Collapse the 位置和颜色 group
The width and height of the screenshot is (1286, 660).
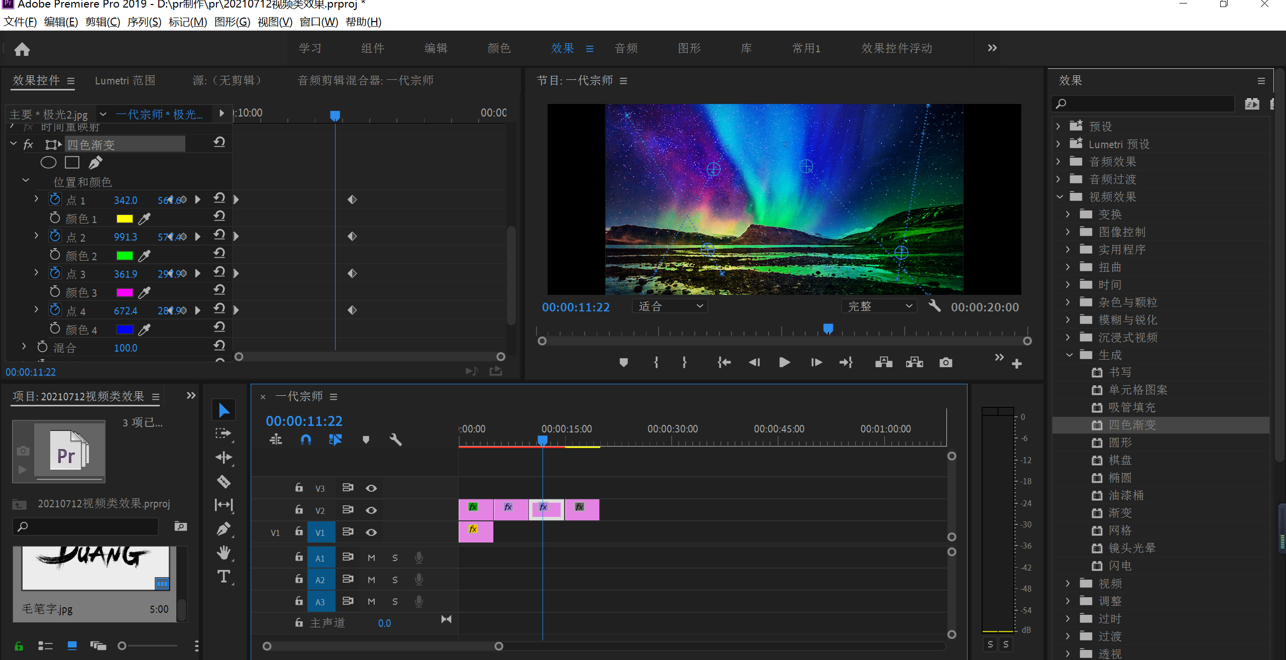tap(26, 181)
